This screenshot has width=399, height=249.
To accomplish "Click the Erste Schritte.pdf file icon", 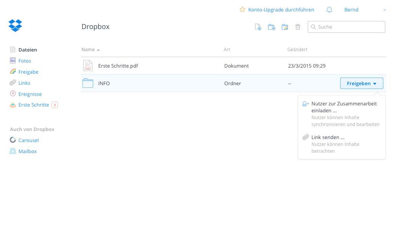I will tap(88, 66).
